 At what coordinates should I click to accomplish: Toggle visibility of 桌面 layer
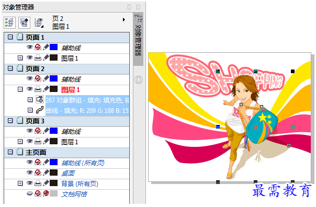(x=30, y=172)
